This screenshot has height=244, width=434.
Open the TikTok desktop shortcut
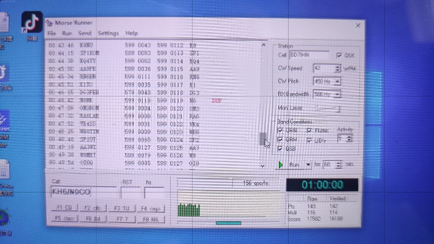[x=32, y=22]
